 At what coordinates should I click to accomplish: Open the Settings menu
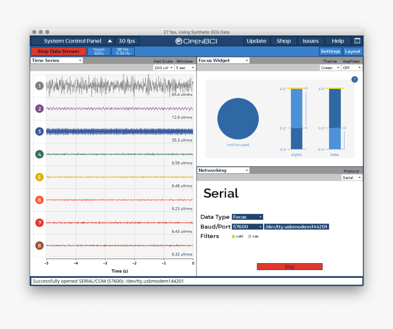(x=330, y=51)
